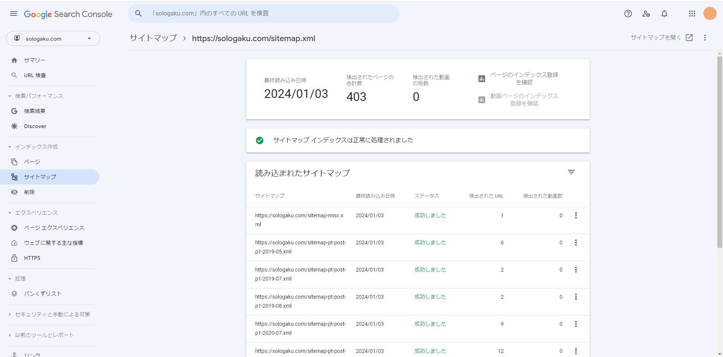Viewport: 723px width, 357px height.
Task: Expand the 以前のツールとレポート section
Action: coord(41,335)
